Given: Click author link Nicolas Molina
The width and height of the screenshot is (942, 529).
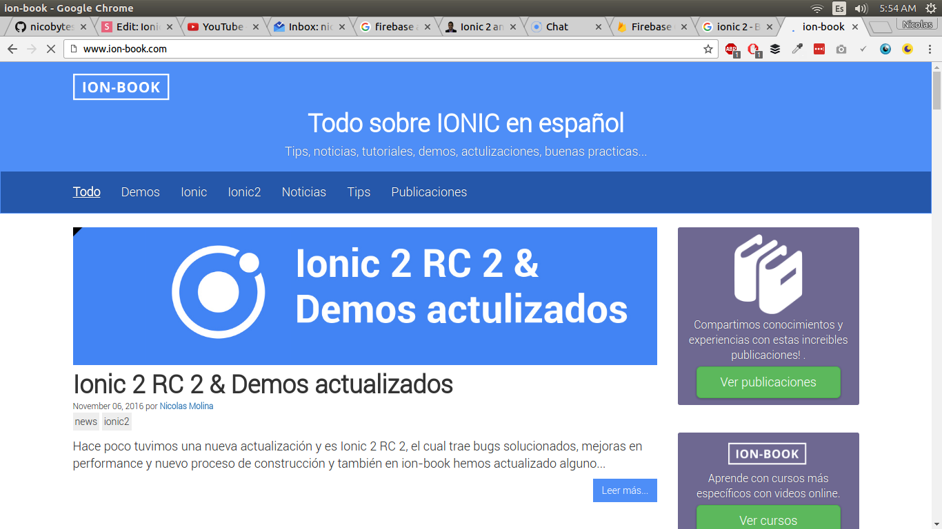Looking at the screenshot, I should coord(186,406).
